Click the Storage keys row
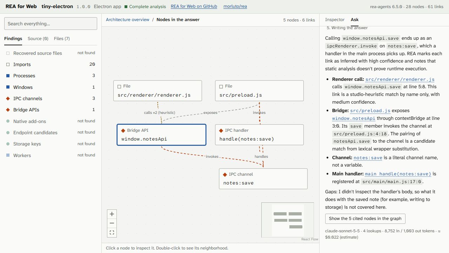This screenshot has height=253, width=449. 51,144
